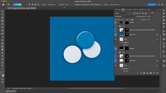The width and height of the screenshot is (166, 93).
Task: Hide the topmost Shadow layer
Action: 115,22
